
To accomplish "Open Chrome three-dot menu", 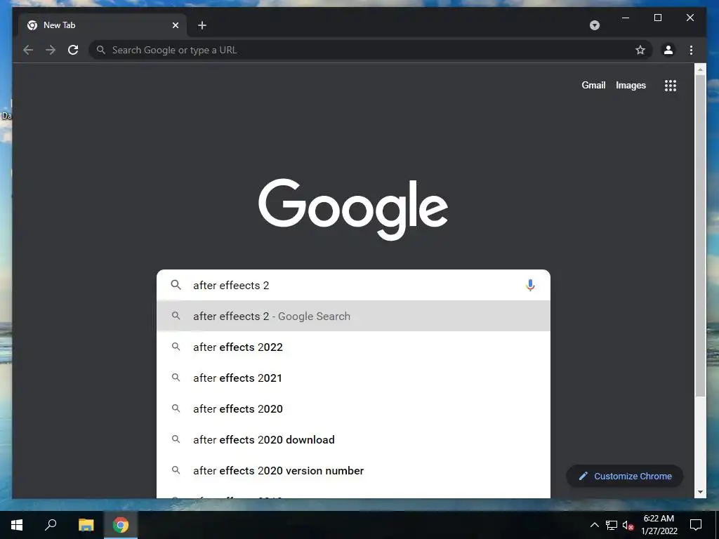I will pos(691,50).
